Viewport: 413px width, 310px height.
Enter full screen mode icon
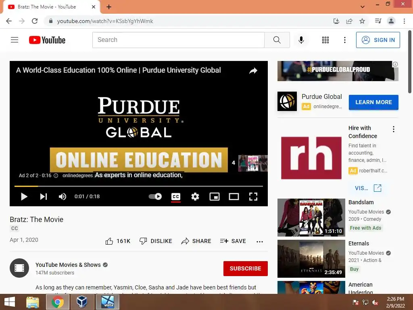[x=253, y=197]
